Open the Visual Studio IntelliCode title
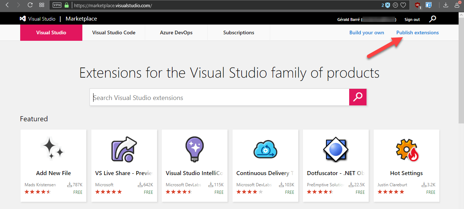Viewport: 464px width, 209px height. (195, 173)
